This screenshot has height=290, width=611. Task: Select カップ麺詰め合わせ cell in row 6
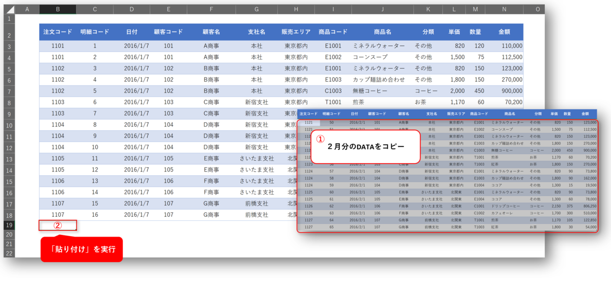pos(382,79)
